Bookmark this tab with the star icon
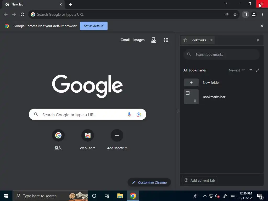The height and width of the screenshot is (201, 268). [x=235, y=15]
